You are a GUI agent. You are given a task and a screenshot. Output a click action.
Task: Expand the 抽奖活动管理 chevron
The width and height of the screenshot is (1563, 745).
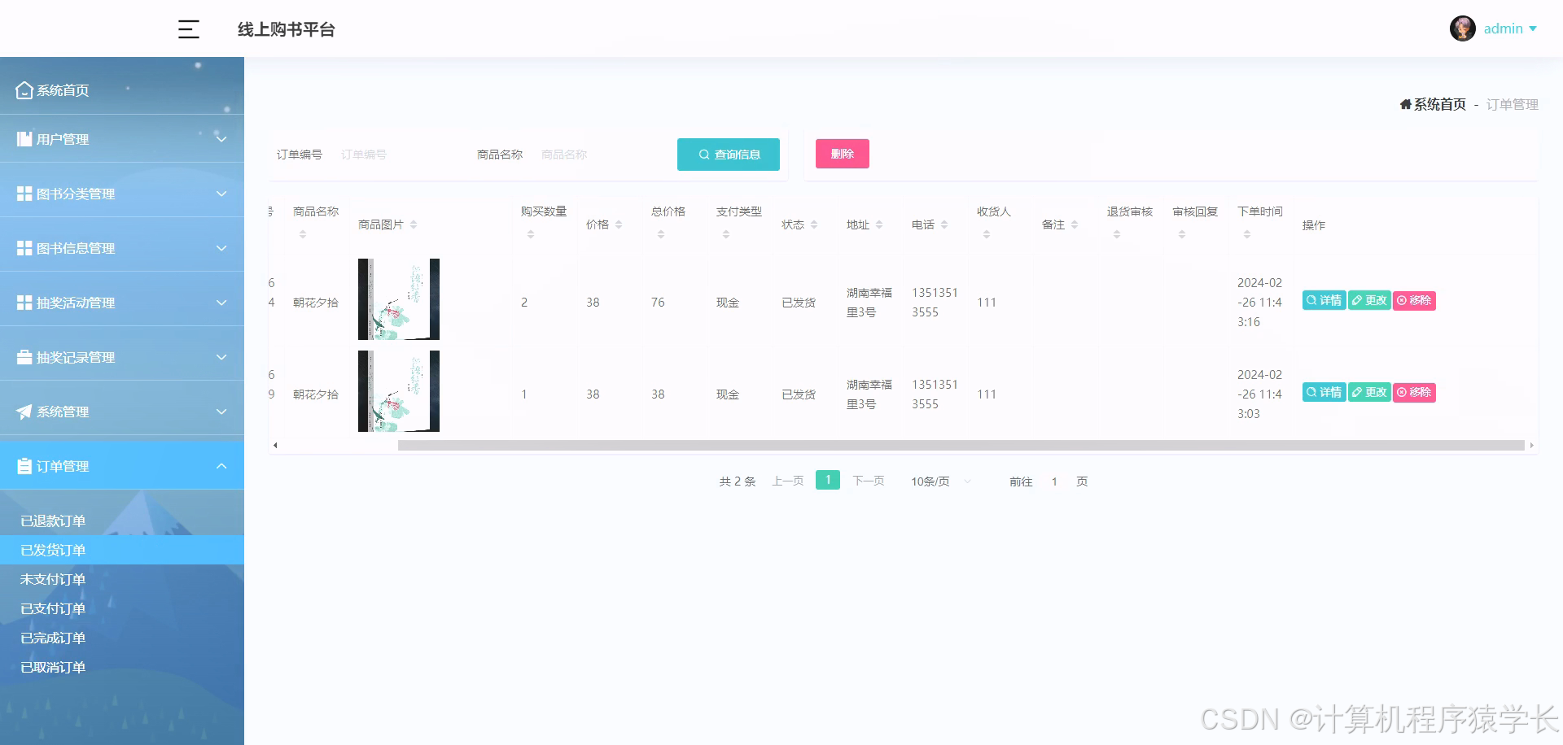(x=221, y=303)
